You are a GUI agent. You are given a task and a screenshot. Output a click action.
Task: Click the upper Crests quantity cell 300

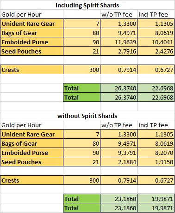82,70
